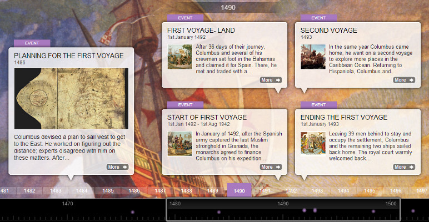Select the purple event dot after 1500
This screenshot has height=222, width=429.
click(413, 211)
